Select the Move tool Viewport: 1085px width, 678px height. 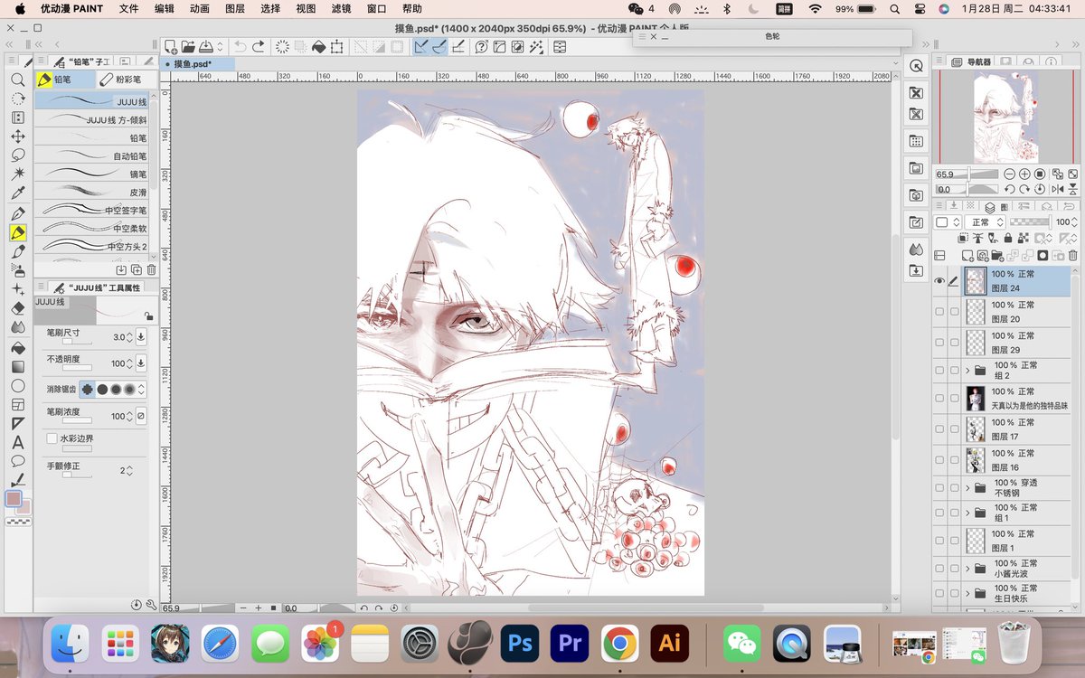pos(18,137)
